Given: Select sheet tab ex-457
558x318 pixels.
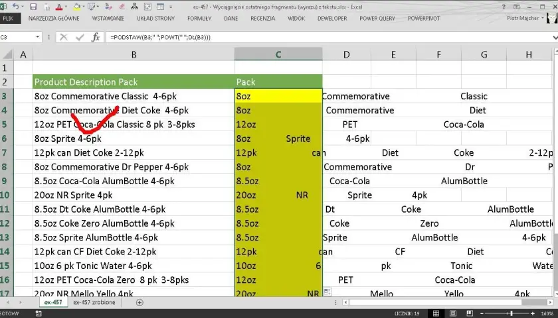Looking at the screenshot, I should pyautogui.click(x=53, y=302).
